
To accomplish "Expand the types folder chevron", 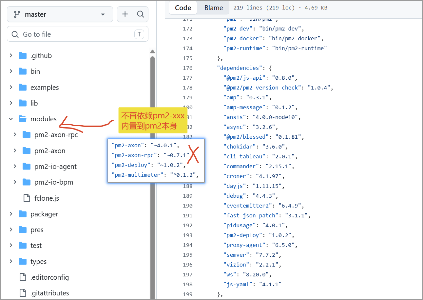I will pyautogui.click(x=11, y=261).
